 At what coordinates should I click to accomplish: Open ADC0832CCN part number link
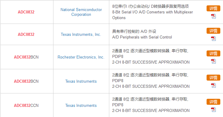[x=26, y=105]
